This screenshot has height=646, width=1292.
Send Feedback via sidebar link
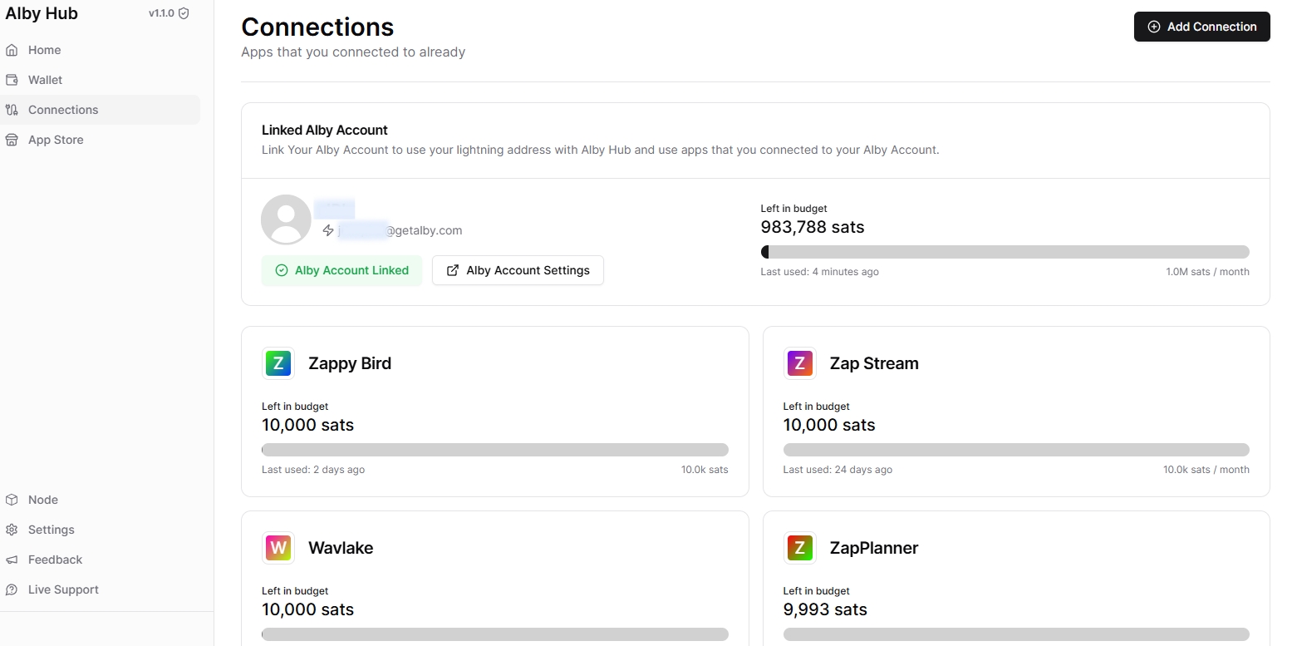[x=55, y=560]
